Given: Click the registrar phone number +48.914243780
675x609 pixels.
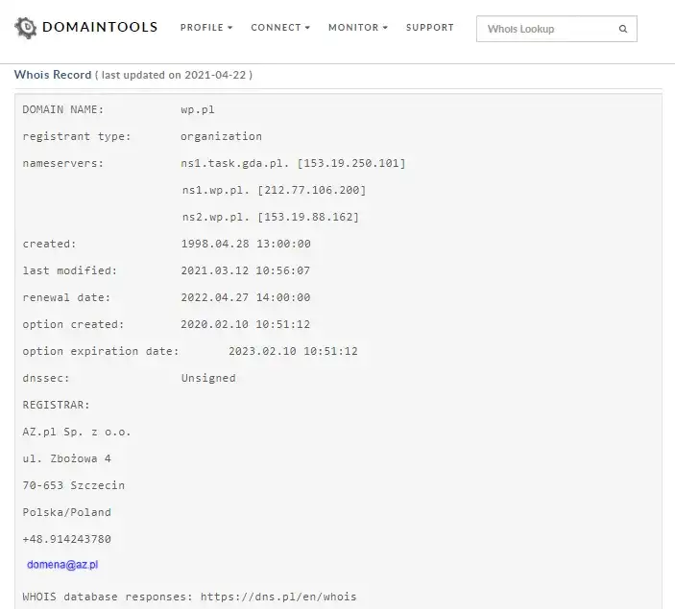Looking at the screenshot, I should pyautogui.click(x=66, y=539).
